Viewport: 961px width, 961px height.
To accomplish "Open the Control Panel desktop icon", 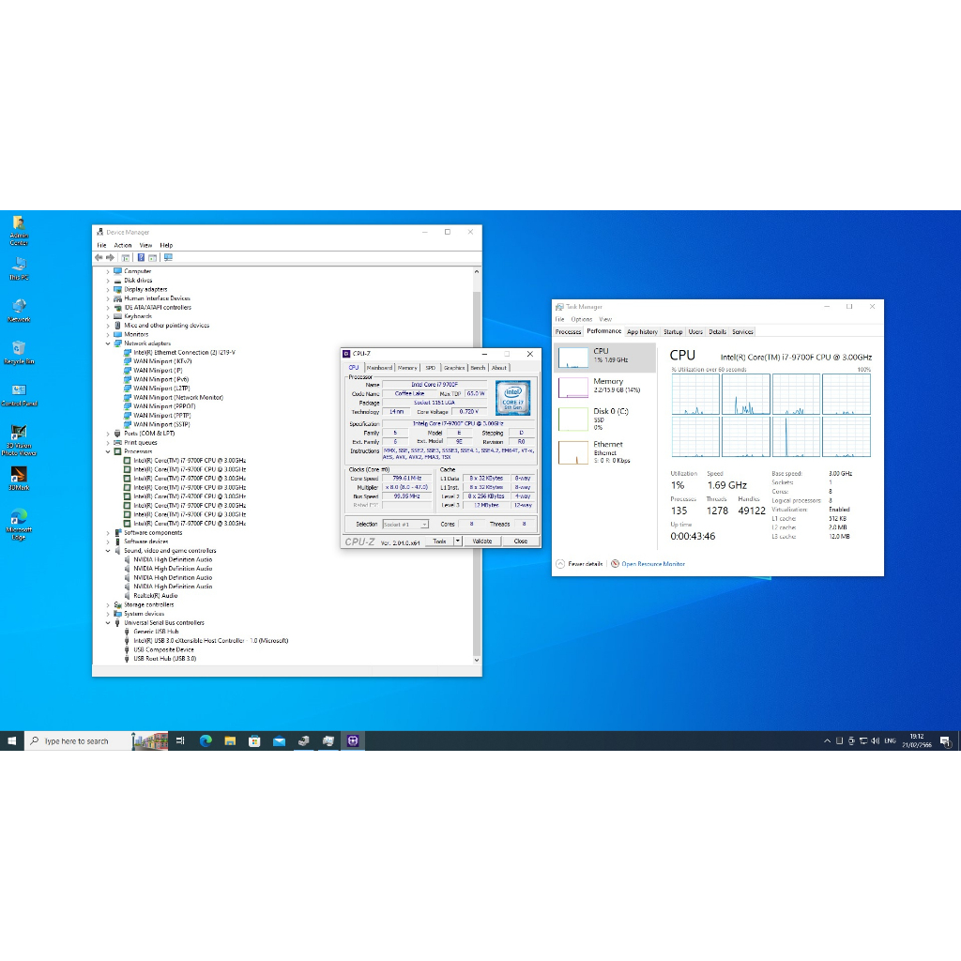I will [x=19, y=391].
